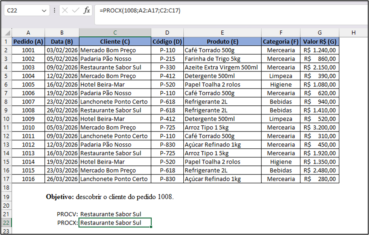This screenshot has height=235, width=369.
Task: Click the "Valor R$ (G)" header cell
Action: (x=319, y=42)
